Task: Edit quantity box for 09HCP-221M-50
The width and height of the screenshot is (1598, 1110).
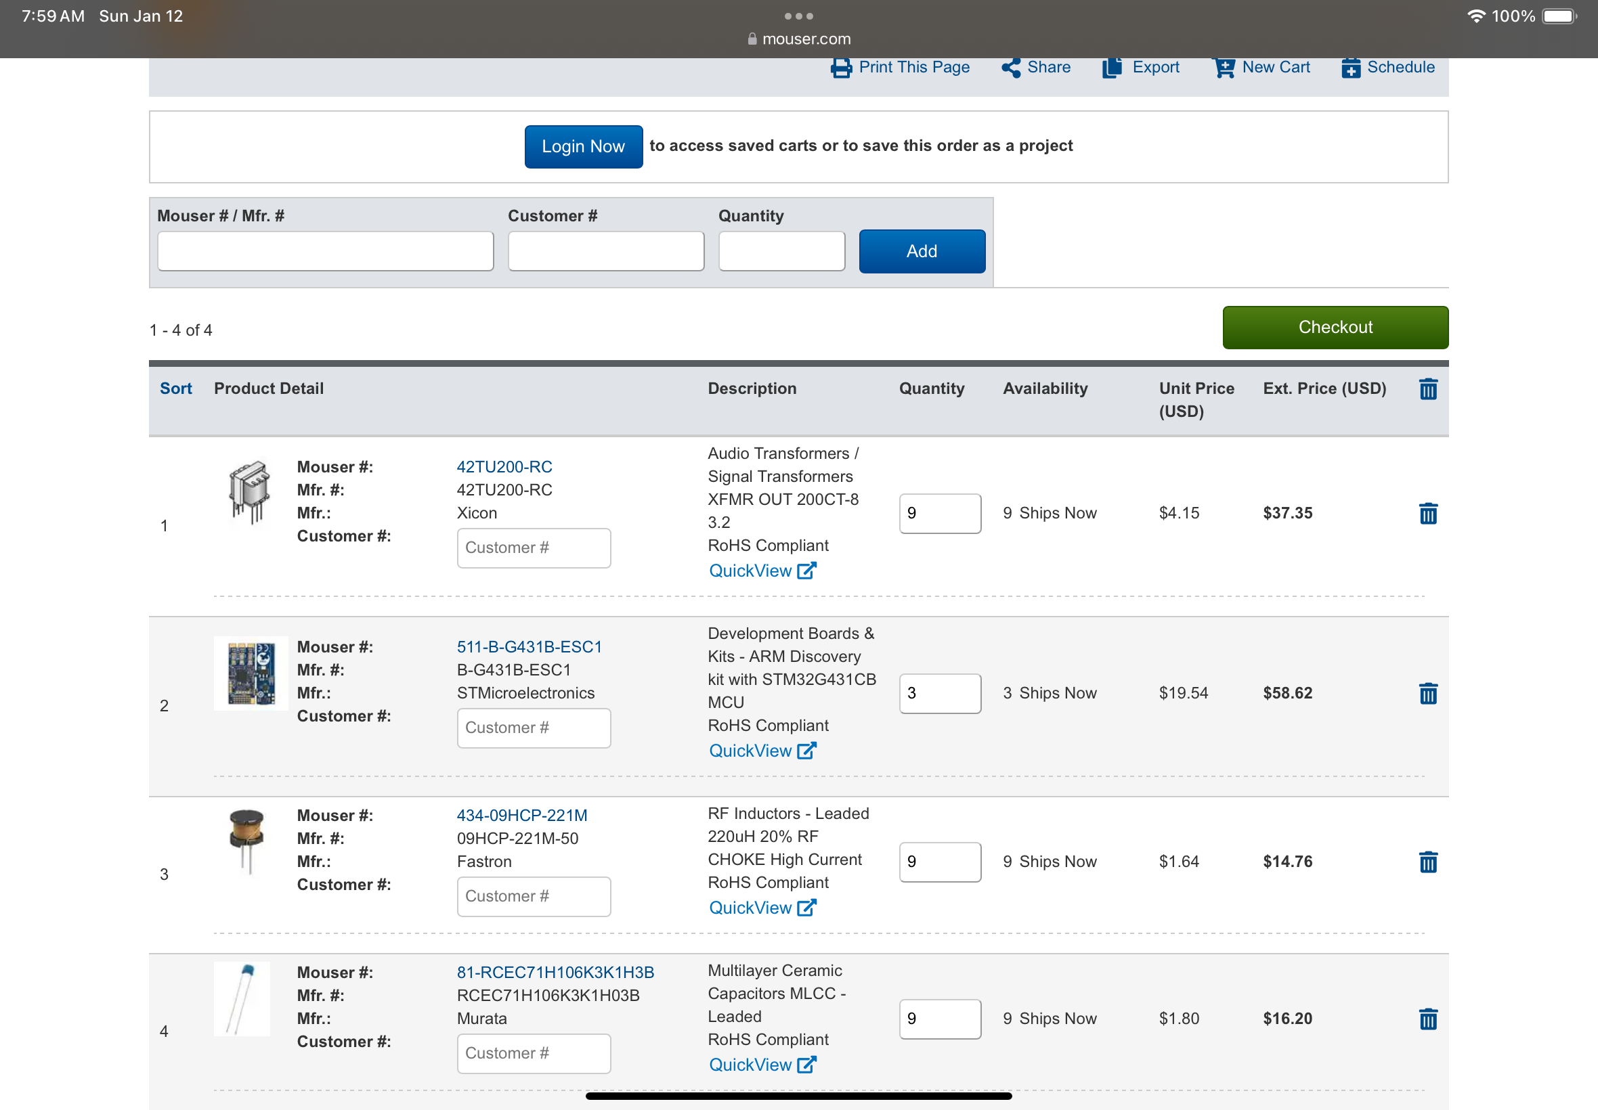Action: [940, 862]
